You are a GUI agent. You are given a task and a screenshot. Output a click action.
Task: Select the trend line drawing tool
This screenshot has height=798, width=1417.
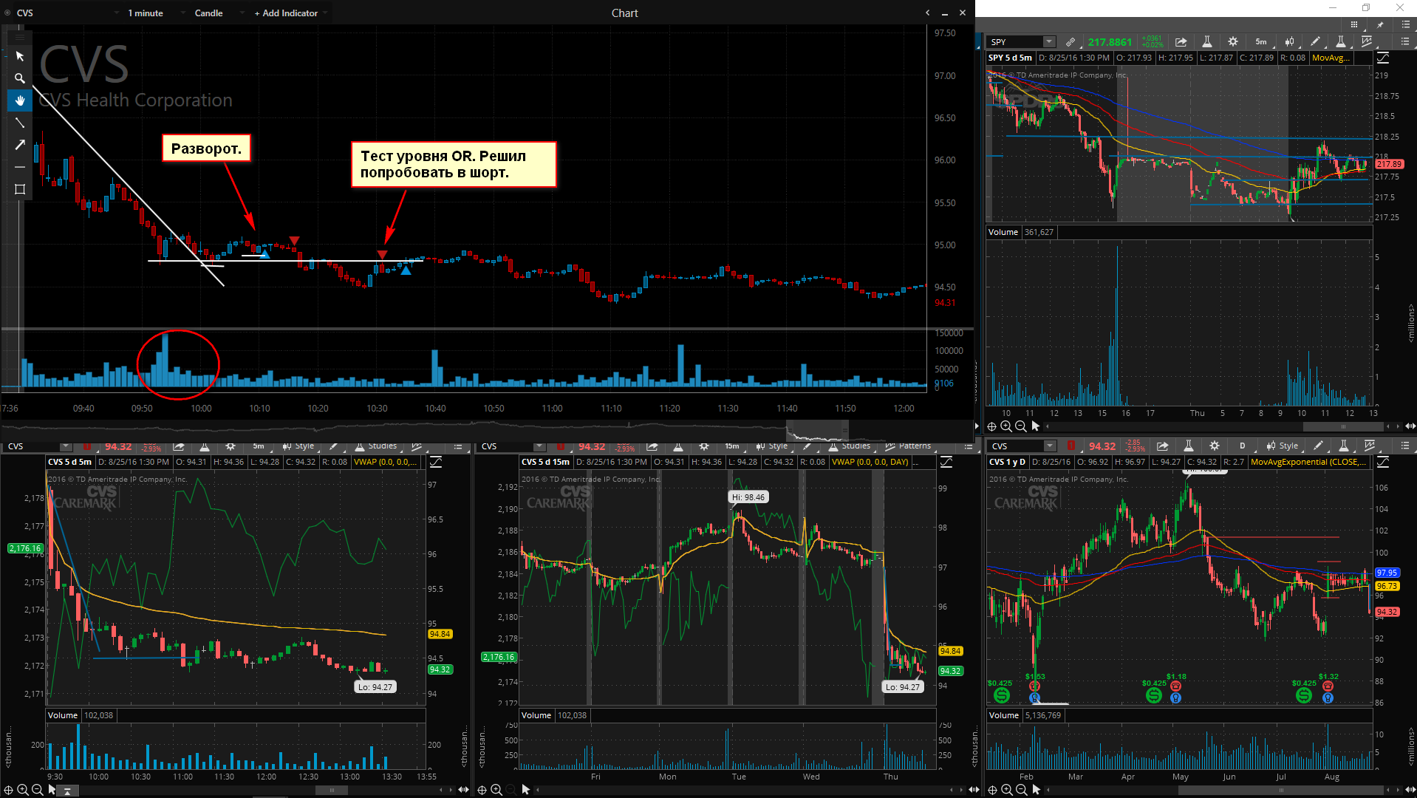click(x=20, y=123)
